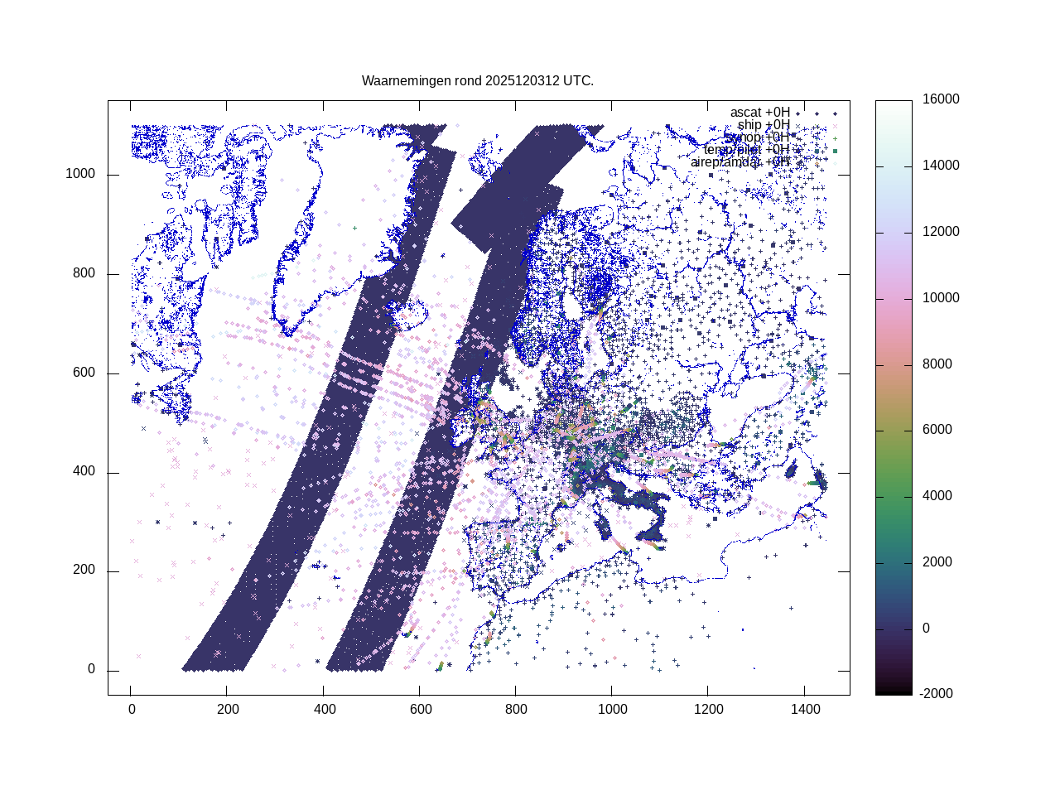Click the pink ship cross marker in legend
Image resolution: width=1060 pixels, height=795 pixels.
pyautogui.click(x=835, y=126)
